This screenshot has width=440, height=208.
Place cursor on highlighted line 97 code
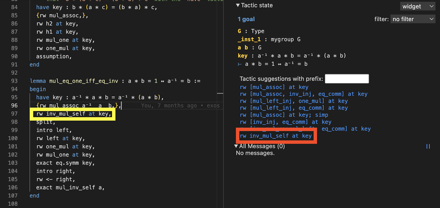pyautogui.click(x=73, y=114)
